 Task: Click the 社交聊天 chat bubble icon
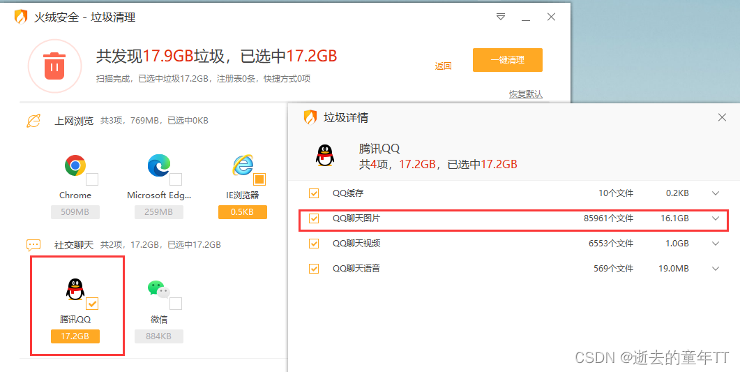click(33, 245)
